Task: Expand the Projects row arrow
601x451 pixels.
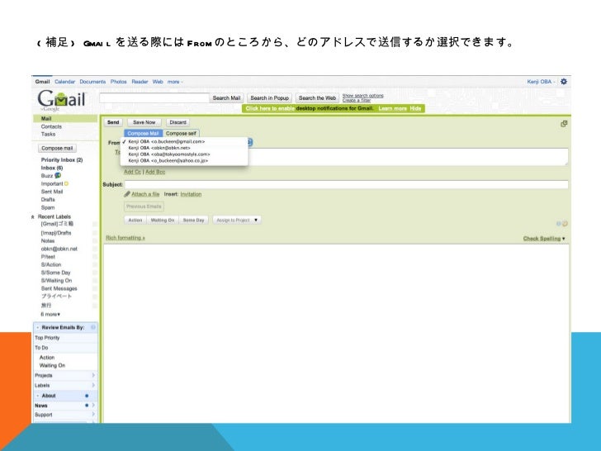Action: pos(93,376)
